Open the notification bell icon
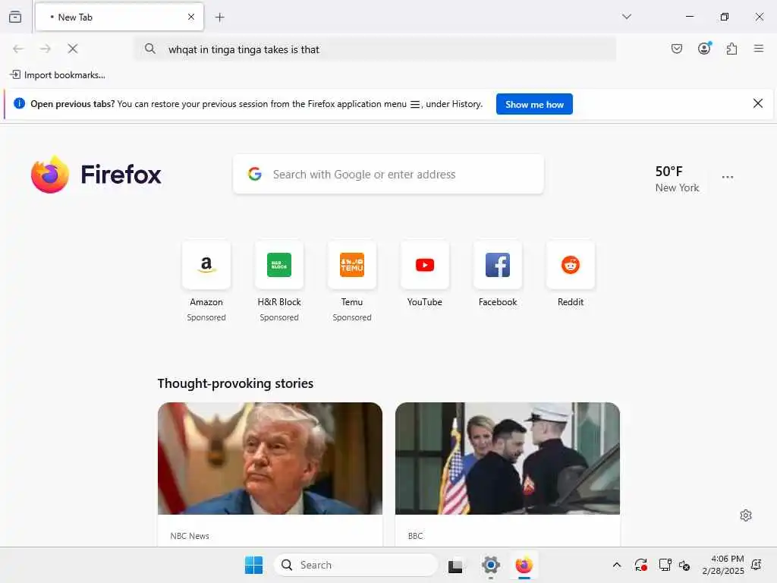Screen dimensions: 777x583 point(757,565)
